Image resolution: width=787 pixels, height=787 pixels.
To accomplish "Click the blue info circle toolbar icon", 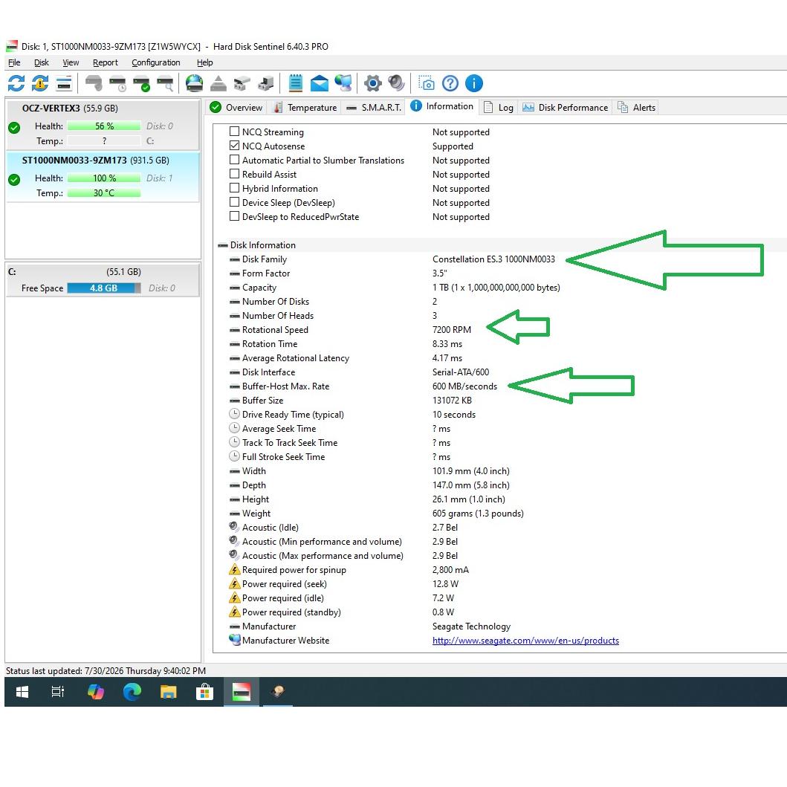I will click(x=474, y=83).
